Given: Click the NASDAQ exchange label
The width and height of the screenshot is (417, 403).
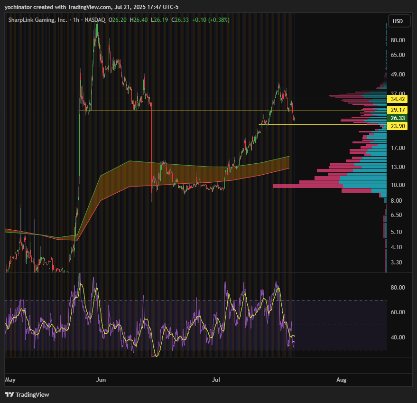Looking at the screenshot, I should [95, 20].
